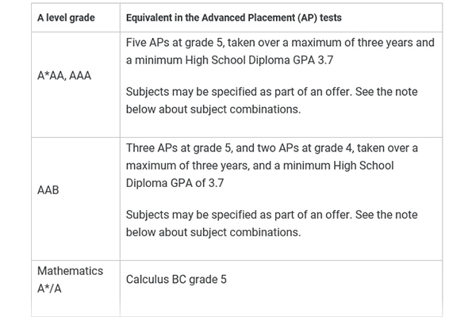
Task: Click subject note in AAB row
Action: tap(271, 223)
